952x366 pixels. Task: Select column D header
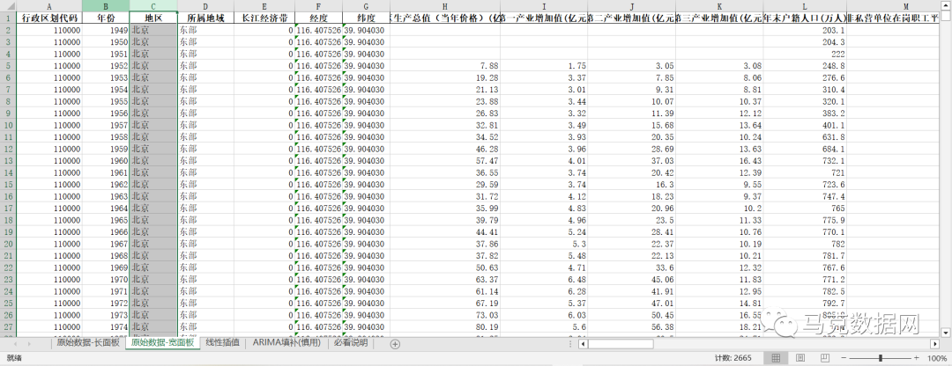tap(205, 5)
